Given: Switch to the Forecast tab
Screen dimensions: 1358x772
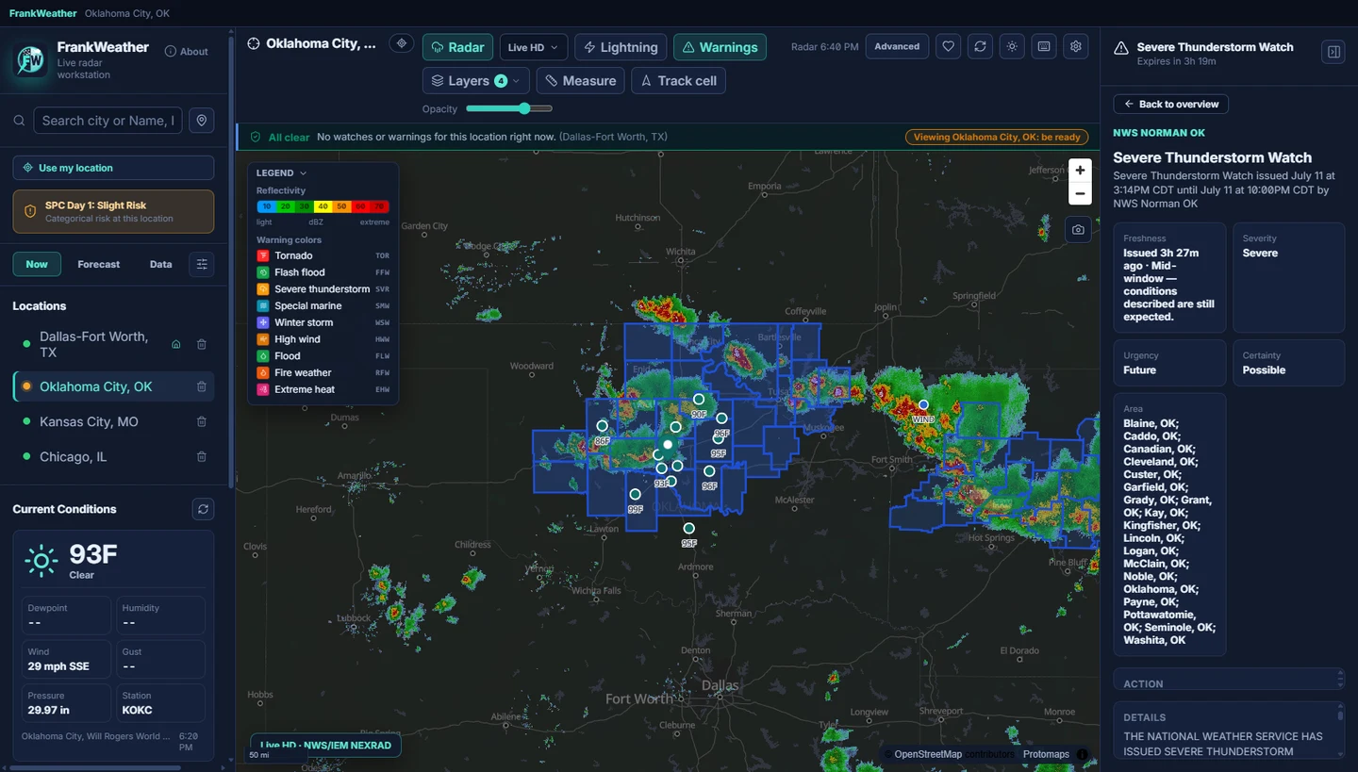Looking at the screenshot, I should point(99,264).
